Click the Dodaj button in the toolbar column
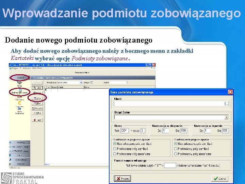Image resolution: width=245 pixels, height=184 pixels. coord(37,98)
